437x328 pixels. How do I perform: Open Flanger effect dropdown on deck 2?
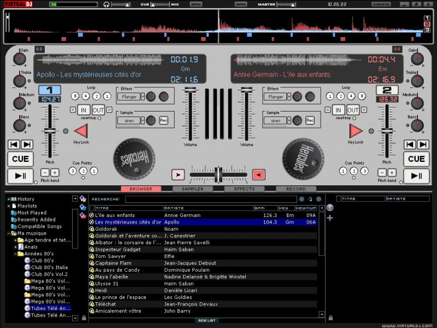pyautogui.click(x=289, y=97)
